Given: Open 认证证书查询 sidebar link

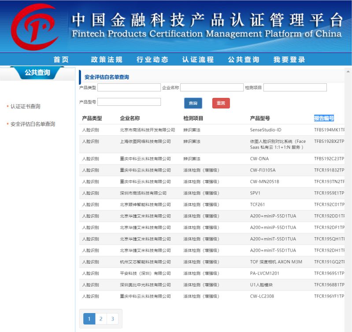Looking at the screenshot, I should [26, 106].
